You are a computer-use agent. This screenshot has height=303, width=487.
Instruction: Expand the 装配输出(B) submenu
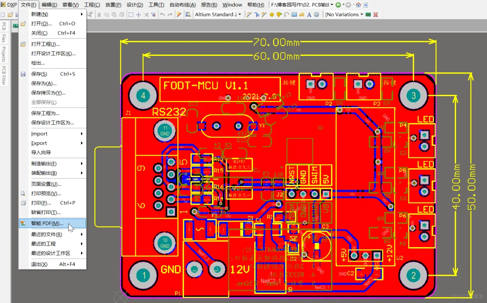pyautogui.click(x=53, y=173)
